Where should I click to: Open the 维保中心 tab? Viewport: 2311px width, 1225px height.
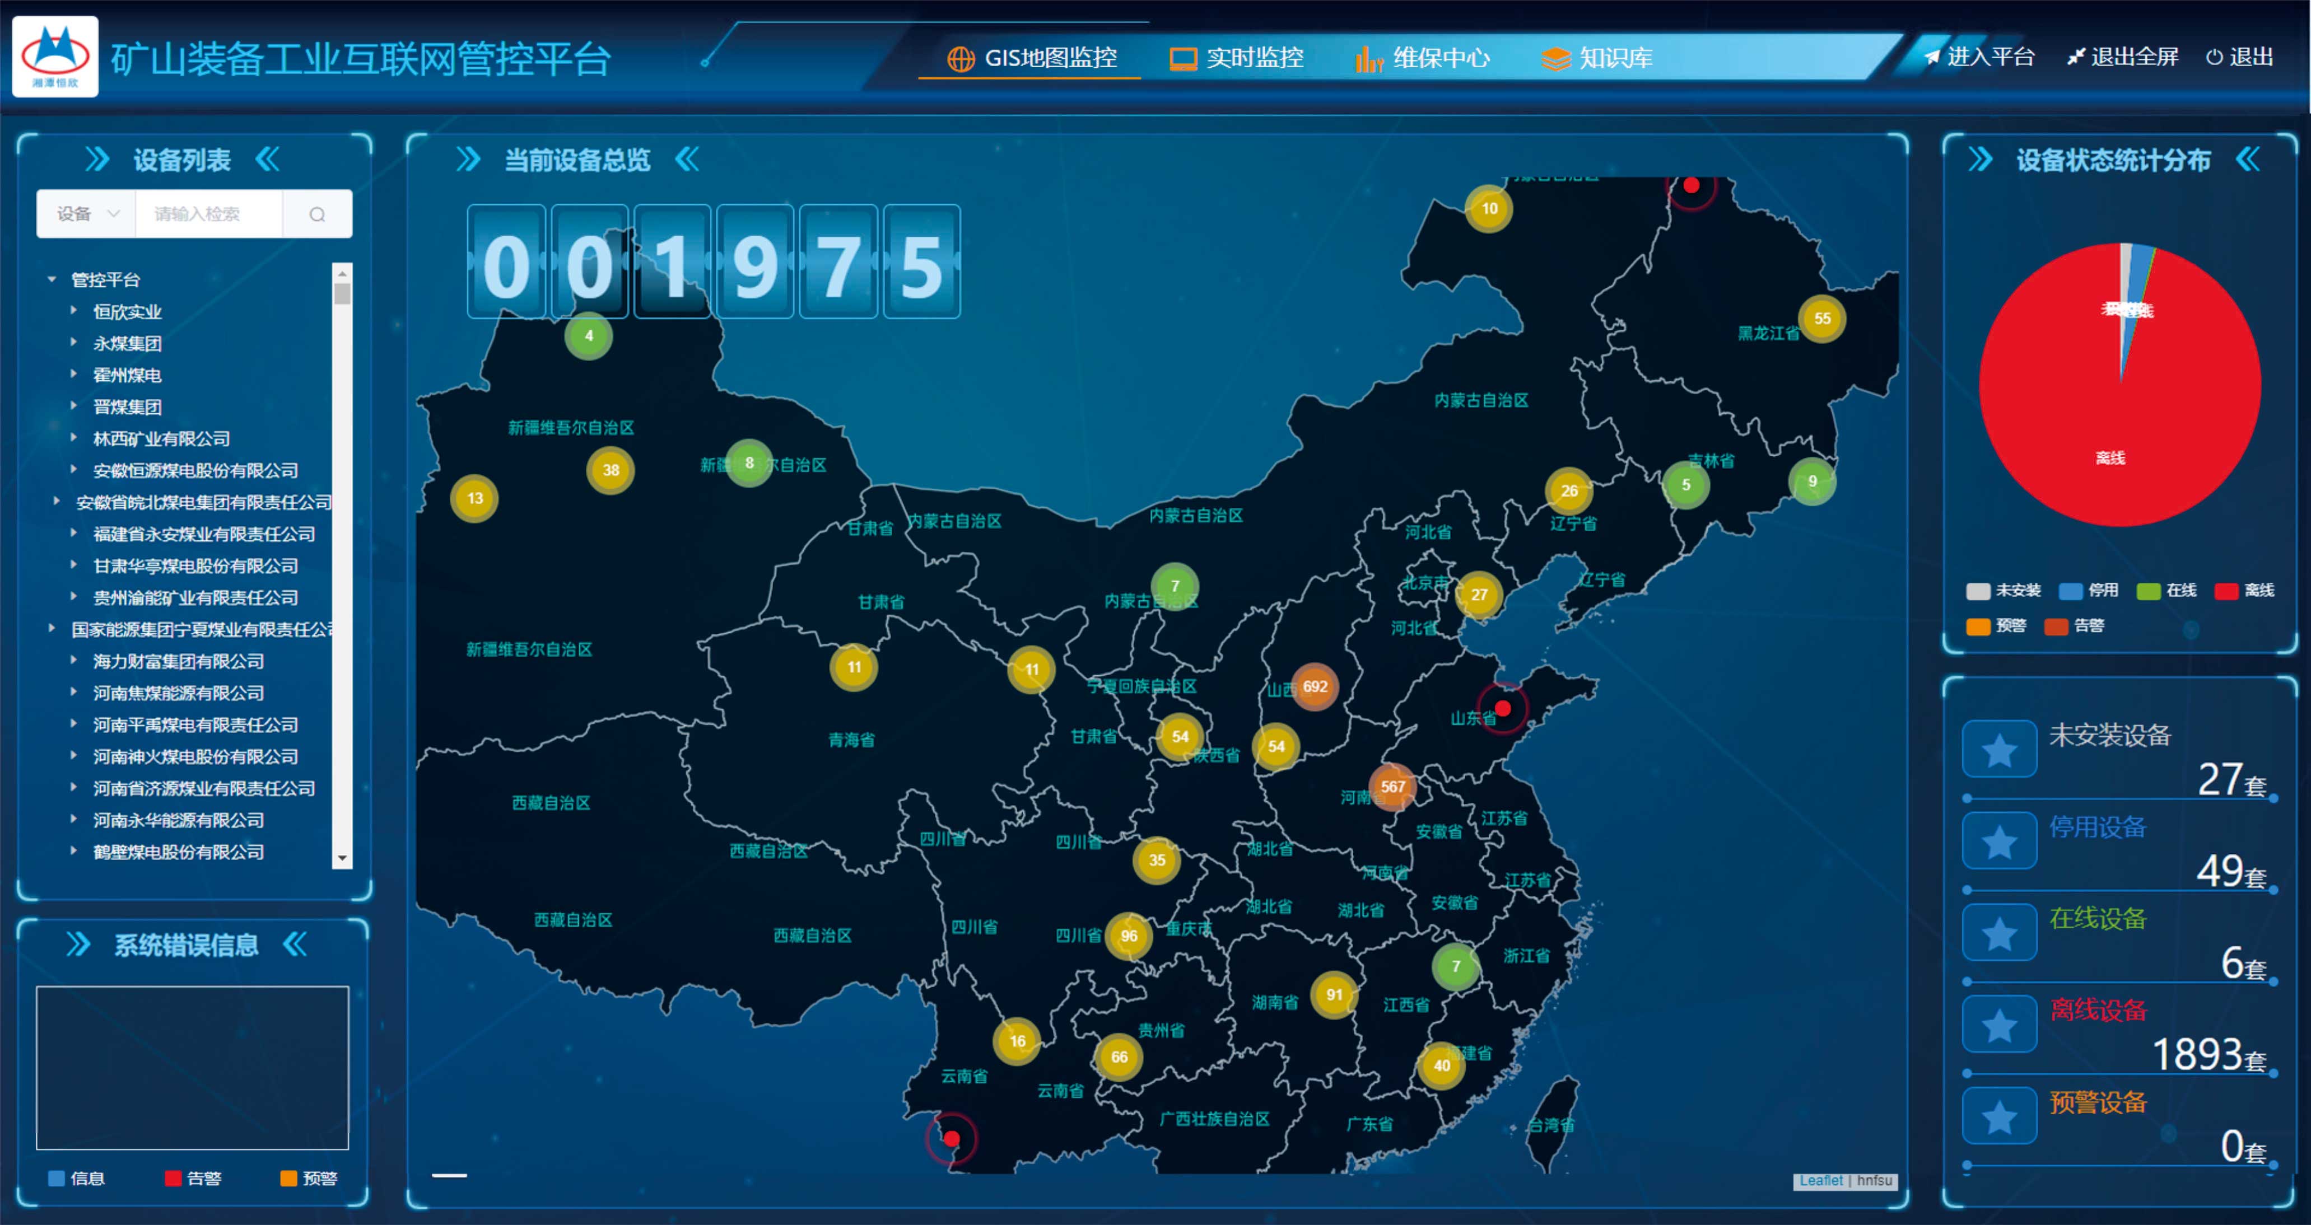tap(1423, 58)
